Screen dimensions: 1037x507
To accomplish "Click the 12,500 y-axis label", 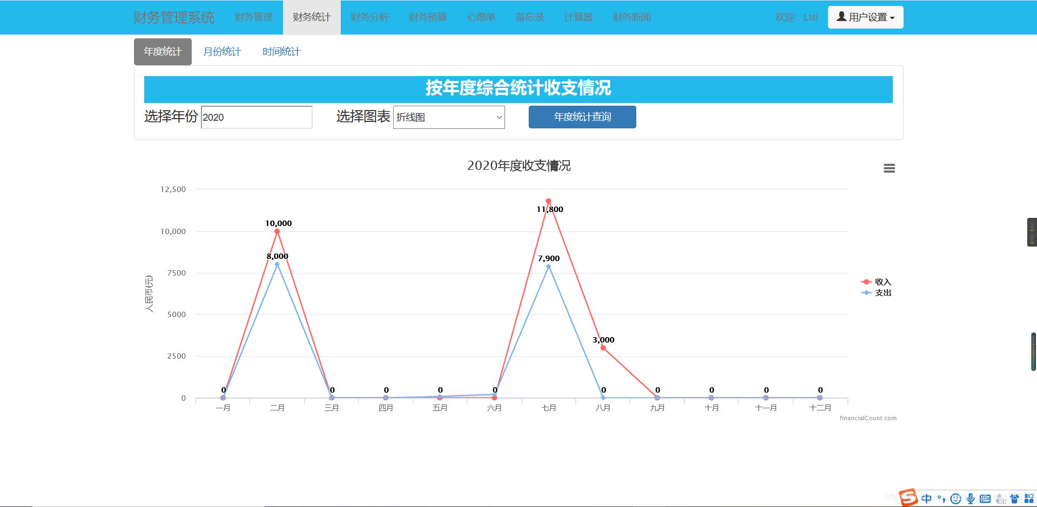I will click(173, 189).
